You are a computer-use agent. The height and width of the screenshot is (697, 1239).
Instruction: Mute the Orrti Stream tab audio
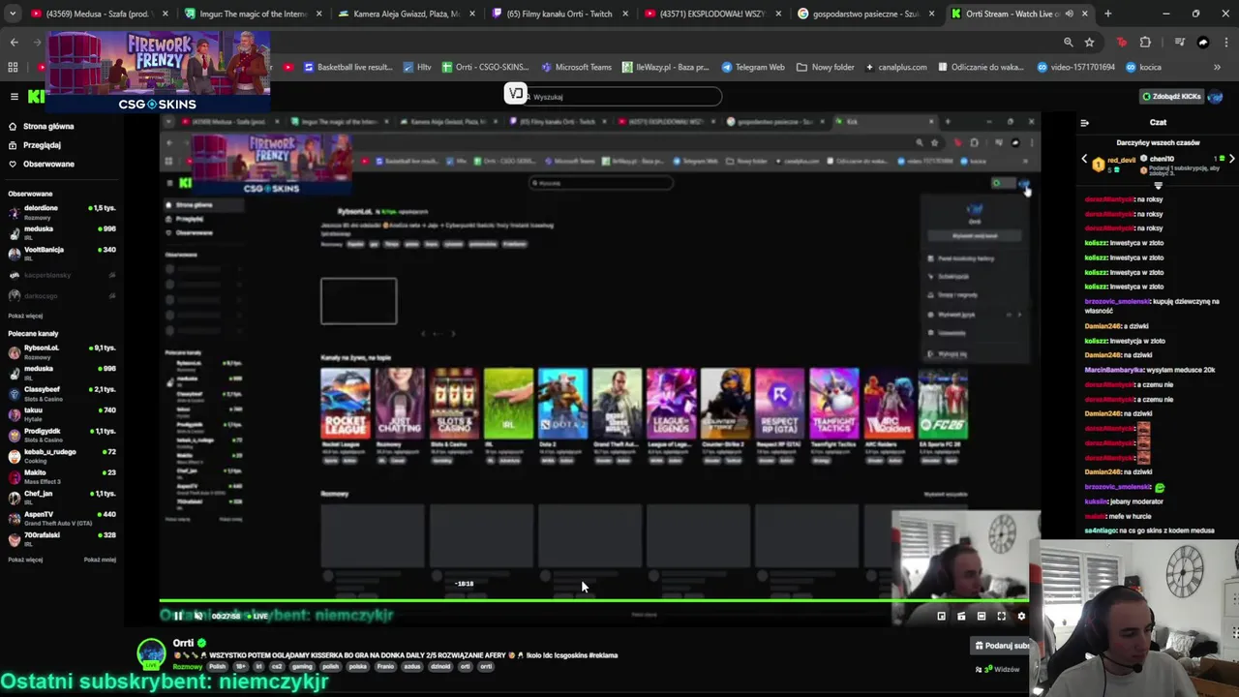point(1070,14)
